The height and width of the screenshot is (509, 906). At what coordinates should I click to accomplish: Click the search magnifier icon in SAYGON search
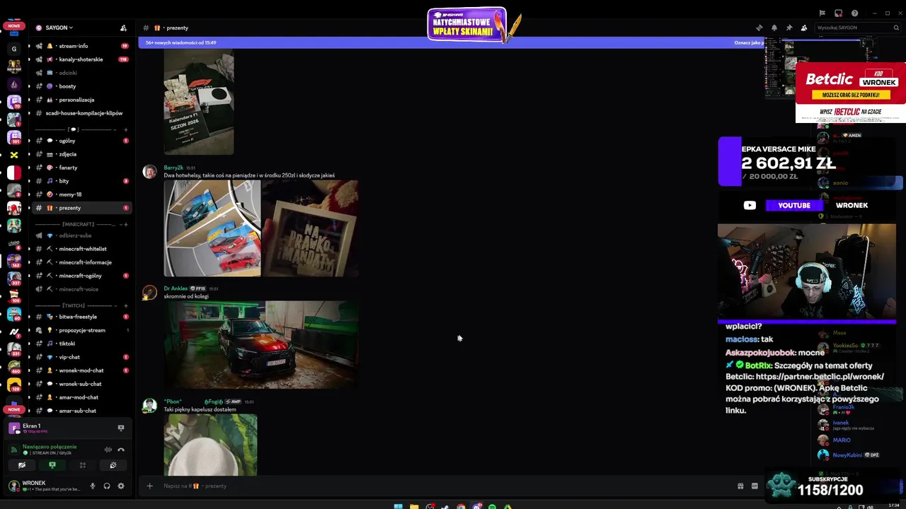896,28
